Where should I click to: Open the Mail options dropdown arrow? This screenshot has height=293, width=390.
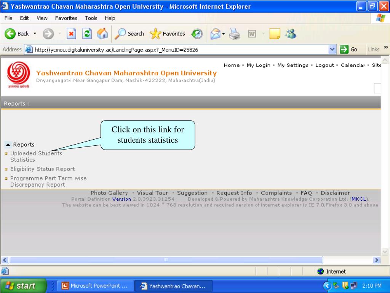(x=223, y=34)
